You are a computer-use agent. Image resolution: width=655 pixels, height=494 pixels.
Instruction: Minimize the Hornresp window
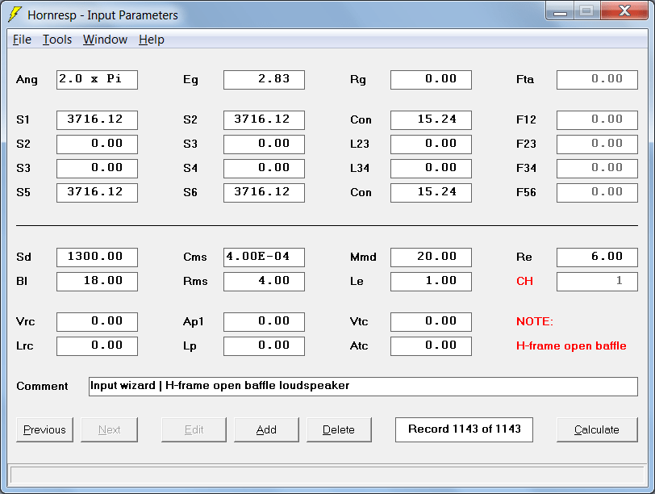tap(560, 10)
